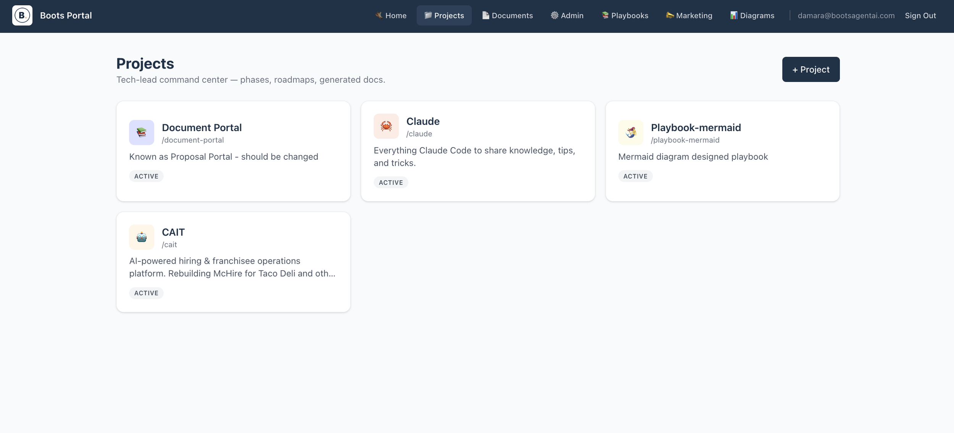Click the gear icon beside Admin
Image resolution: width=954 pixels, height=433 pixels.
click(x=554, y=15)
